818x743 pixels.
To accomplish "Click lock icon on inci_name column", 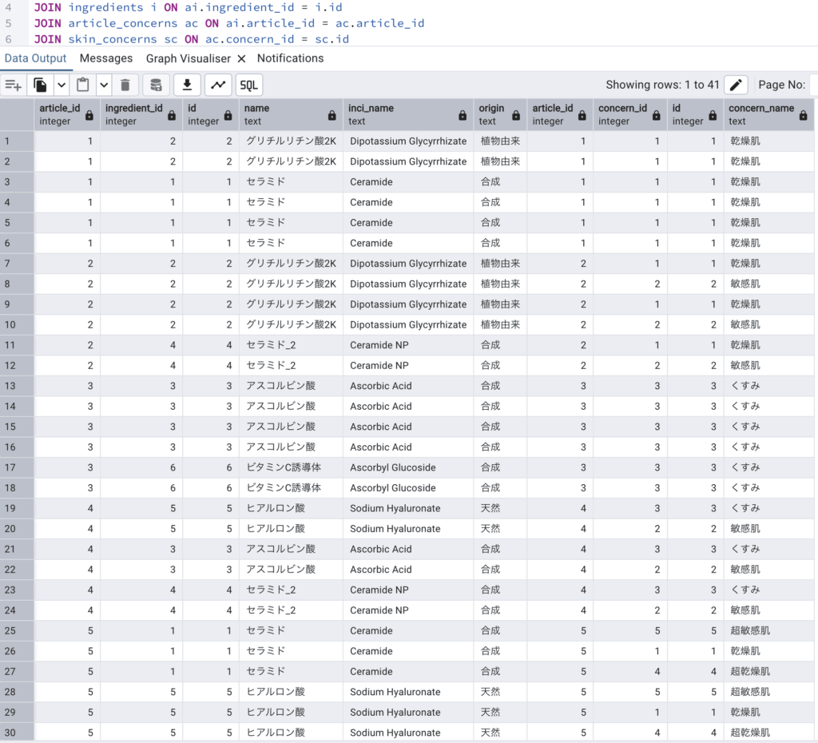I will 463,115.
